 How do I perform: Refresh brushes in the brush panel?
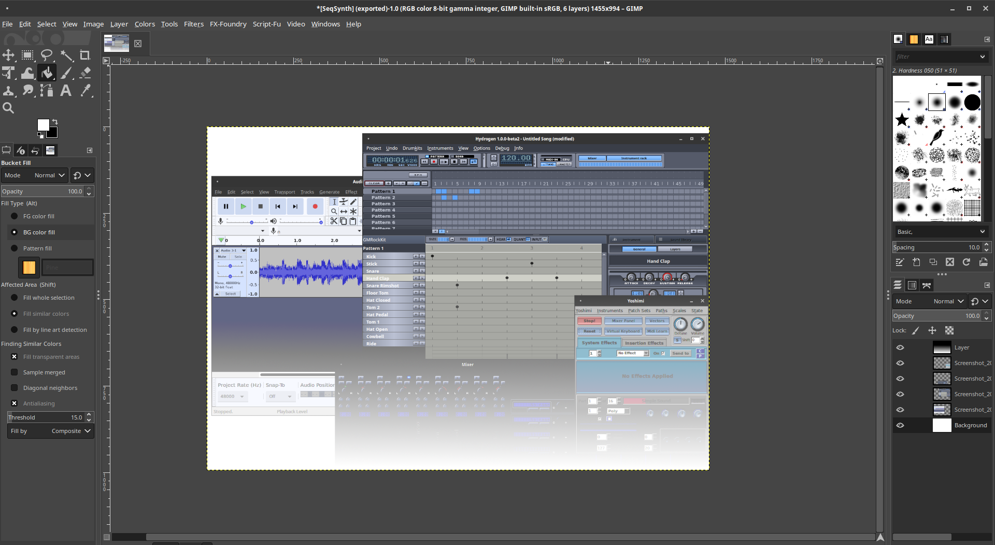pos(966,262)
